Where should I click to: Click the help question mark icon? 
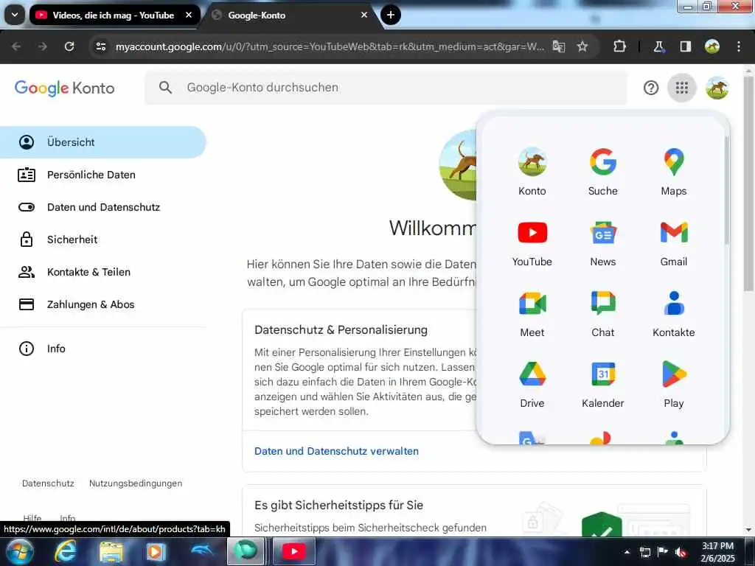[x=650, y=88]
